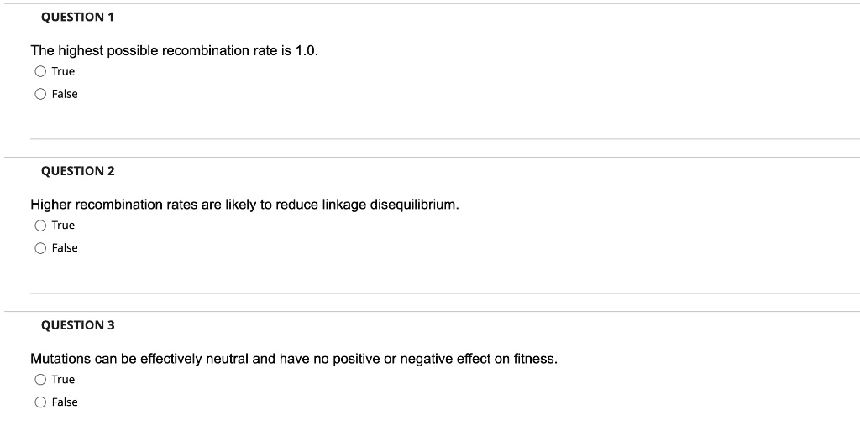
Task: Click the QUESTION 2 heading
Action: pyautogui.click(x=78, y=171)
